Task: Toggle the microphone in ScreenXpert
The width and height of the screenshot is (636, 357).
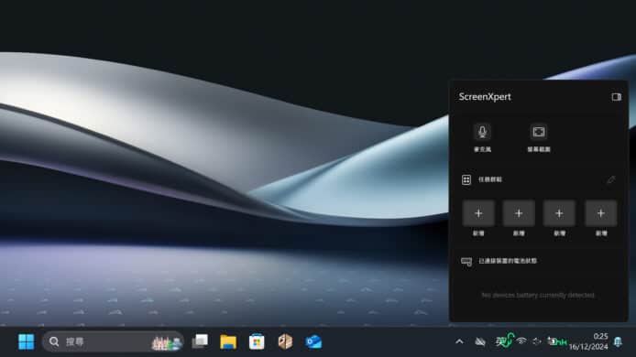Action: (x=482, y=132)
